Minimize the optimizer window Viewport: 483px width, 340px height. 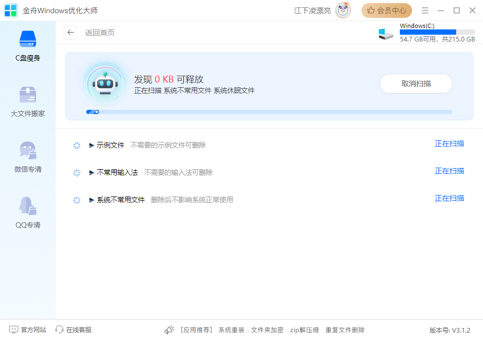click(x=441, y=11)
